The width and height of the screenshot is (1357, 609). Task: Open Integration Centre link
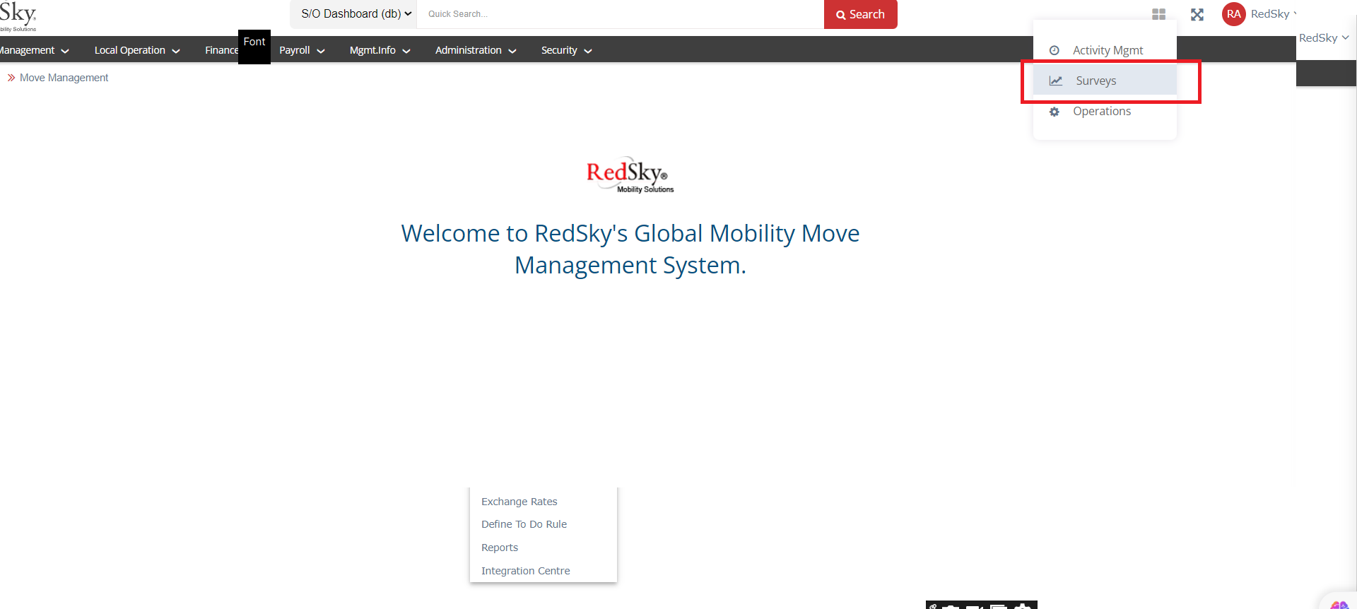tap(525, 571)
